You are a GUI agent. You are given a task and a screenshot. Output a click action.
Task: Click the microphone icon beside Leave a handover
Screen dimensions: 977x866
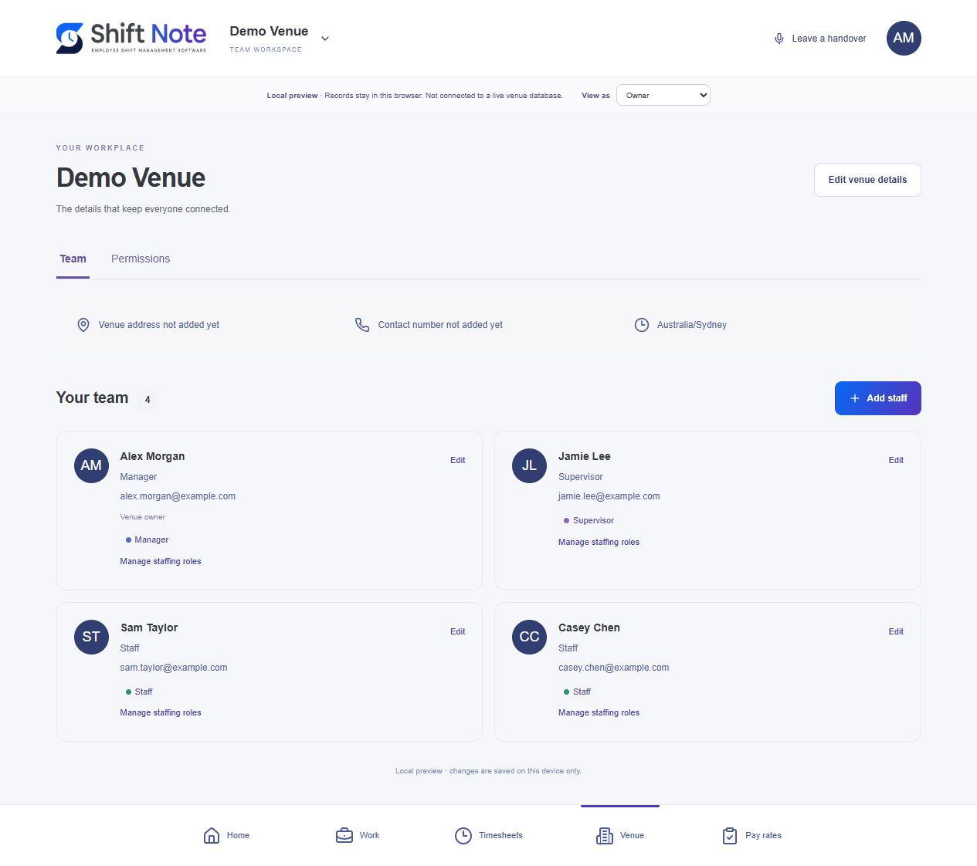click(x=779, y=39)
